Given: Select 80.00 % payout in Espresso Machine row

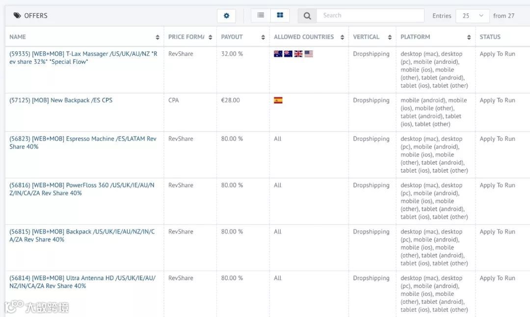Looking at the screenshot, I should point(232,139).
